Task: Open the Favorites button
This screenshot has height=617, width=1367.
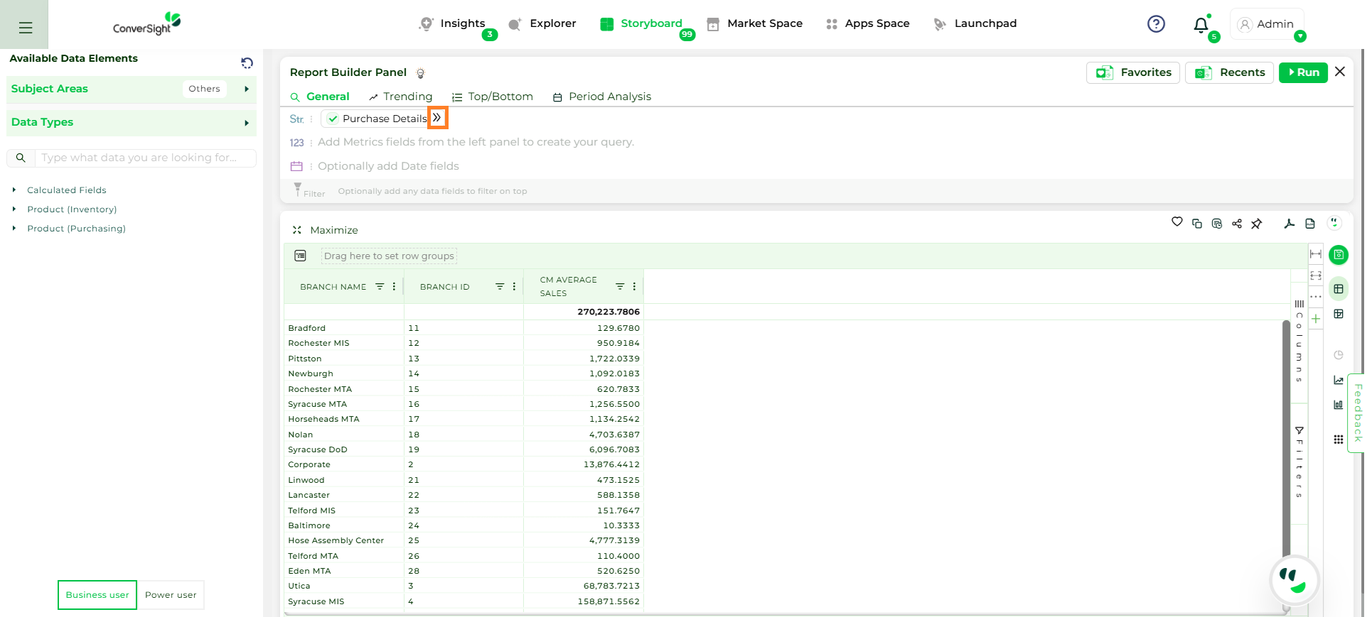Action: tap(1132, 72)
